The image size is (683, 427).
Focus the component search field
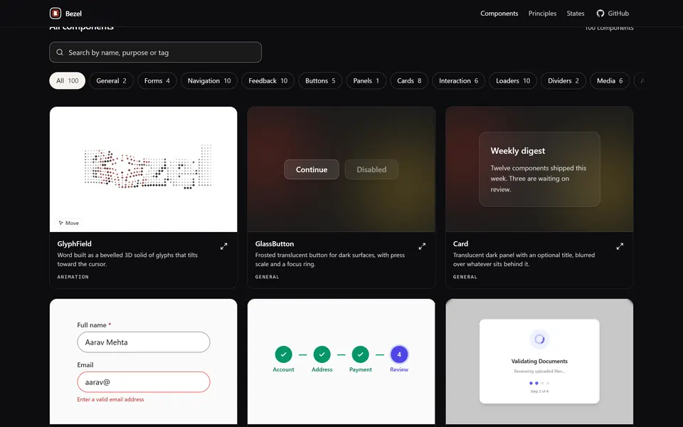pos(156,52)
